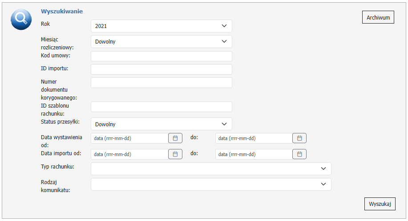The image size is (408, 221).
Task: Click the Data wystawienia do date field
Action: pyautogui.click(x=253, y=138)
